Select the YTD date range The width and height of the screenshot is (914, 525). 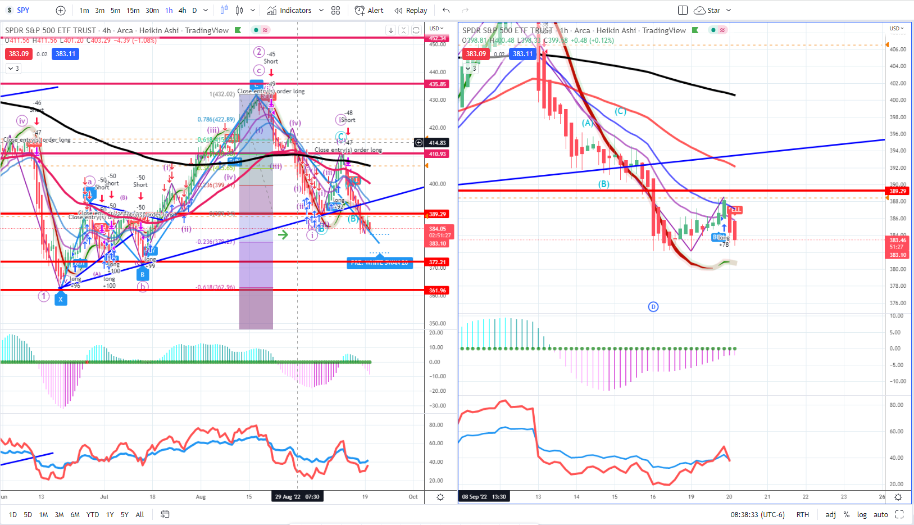[x=93, y=514]
